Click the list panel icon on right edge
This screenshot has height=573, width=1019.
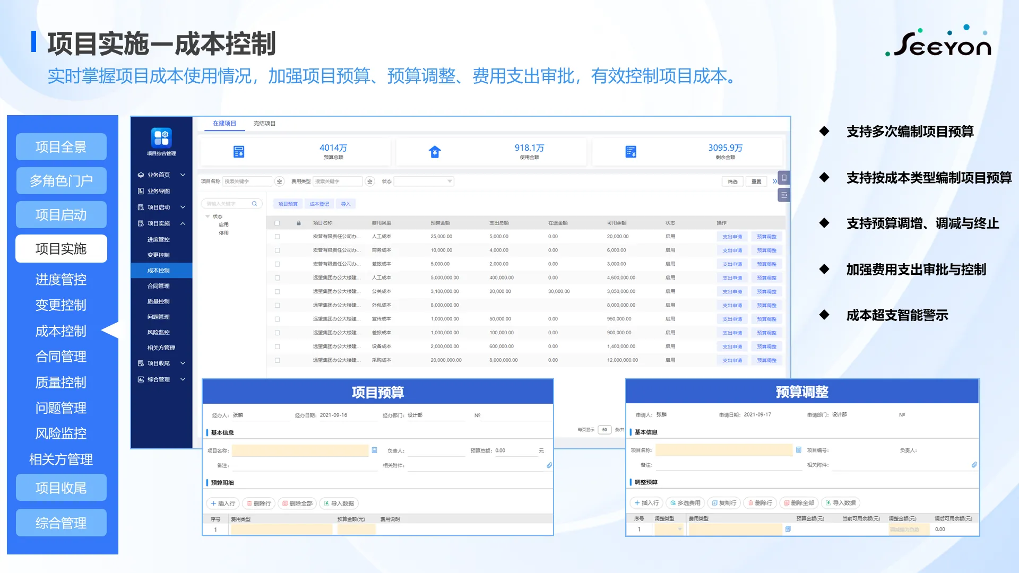tap(784, 195)
